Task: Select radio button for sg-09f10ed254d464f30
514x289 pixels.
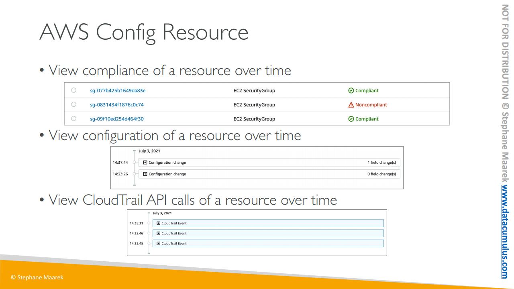Action: coord(73,119)
